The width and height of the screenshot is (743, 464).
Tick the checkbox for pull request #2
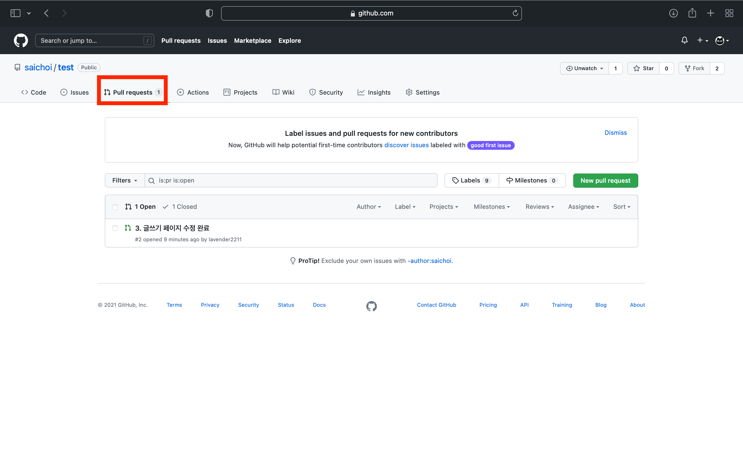(115, 228)
